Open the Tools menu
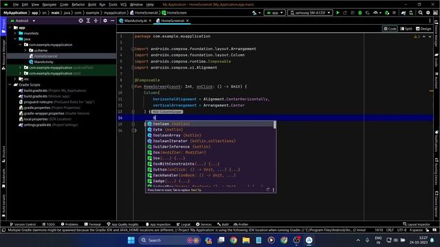 (x=113, y=5)
